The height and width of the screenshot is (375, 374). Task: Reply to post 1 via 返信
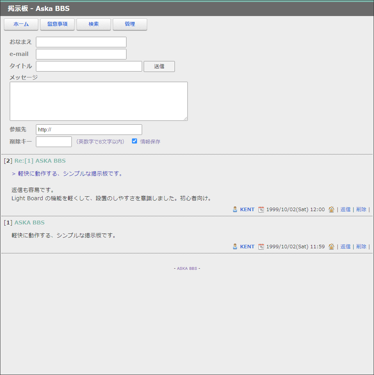pyautogui.click(x=346, y=246)
